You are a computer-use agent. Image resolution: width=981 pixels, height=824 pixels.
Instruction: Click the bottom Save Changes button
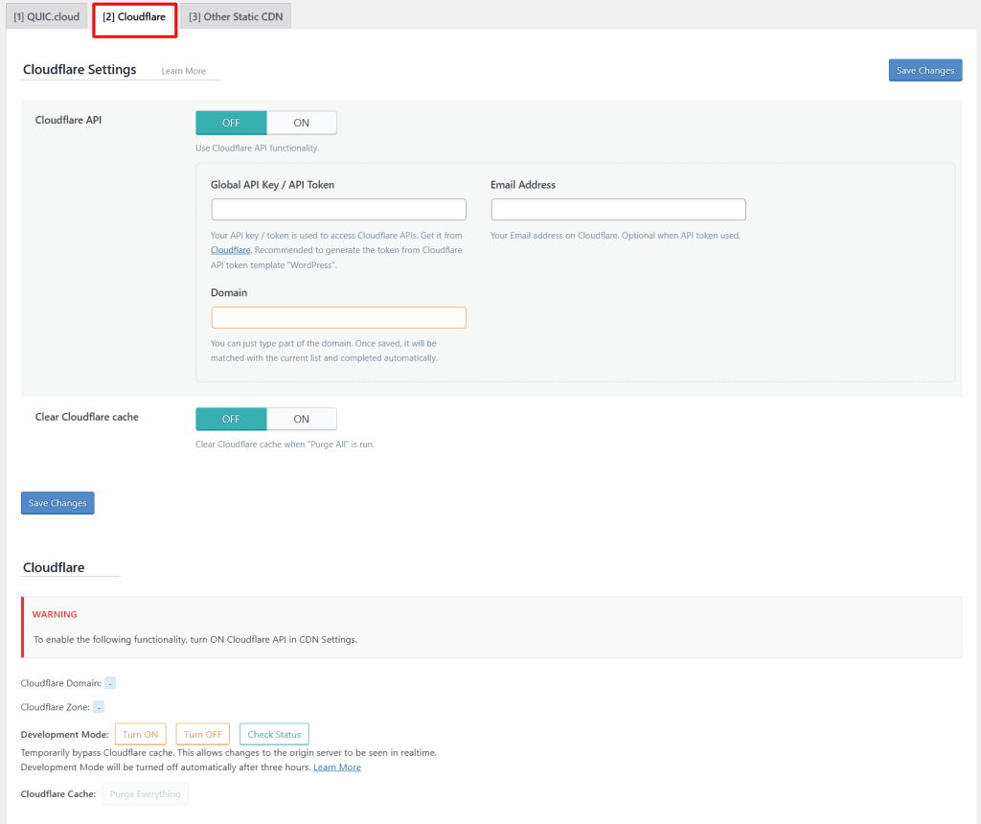tap(57, 502)
